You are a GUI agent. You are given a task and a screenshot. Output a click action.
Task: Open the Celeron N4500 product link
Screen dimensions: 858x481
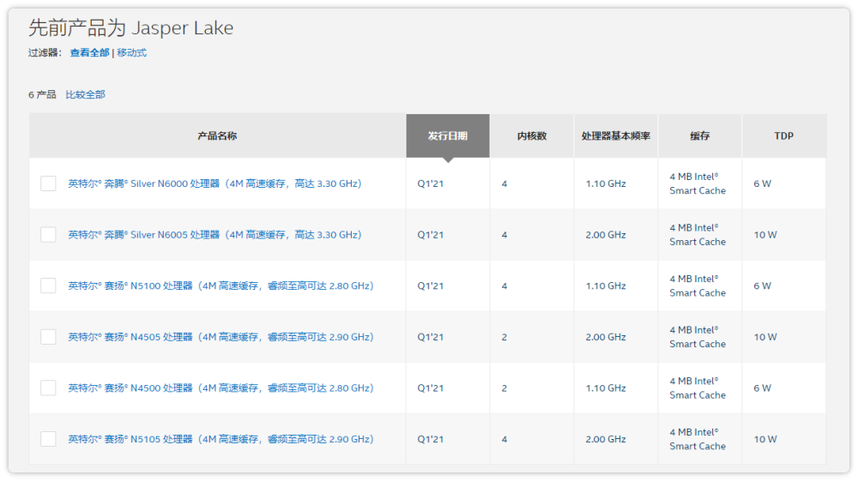221,388
